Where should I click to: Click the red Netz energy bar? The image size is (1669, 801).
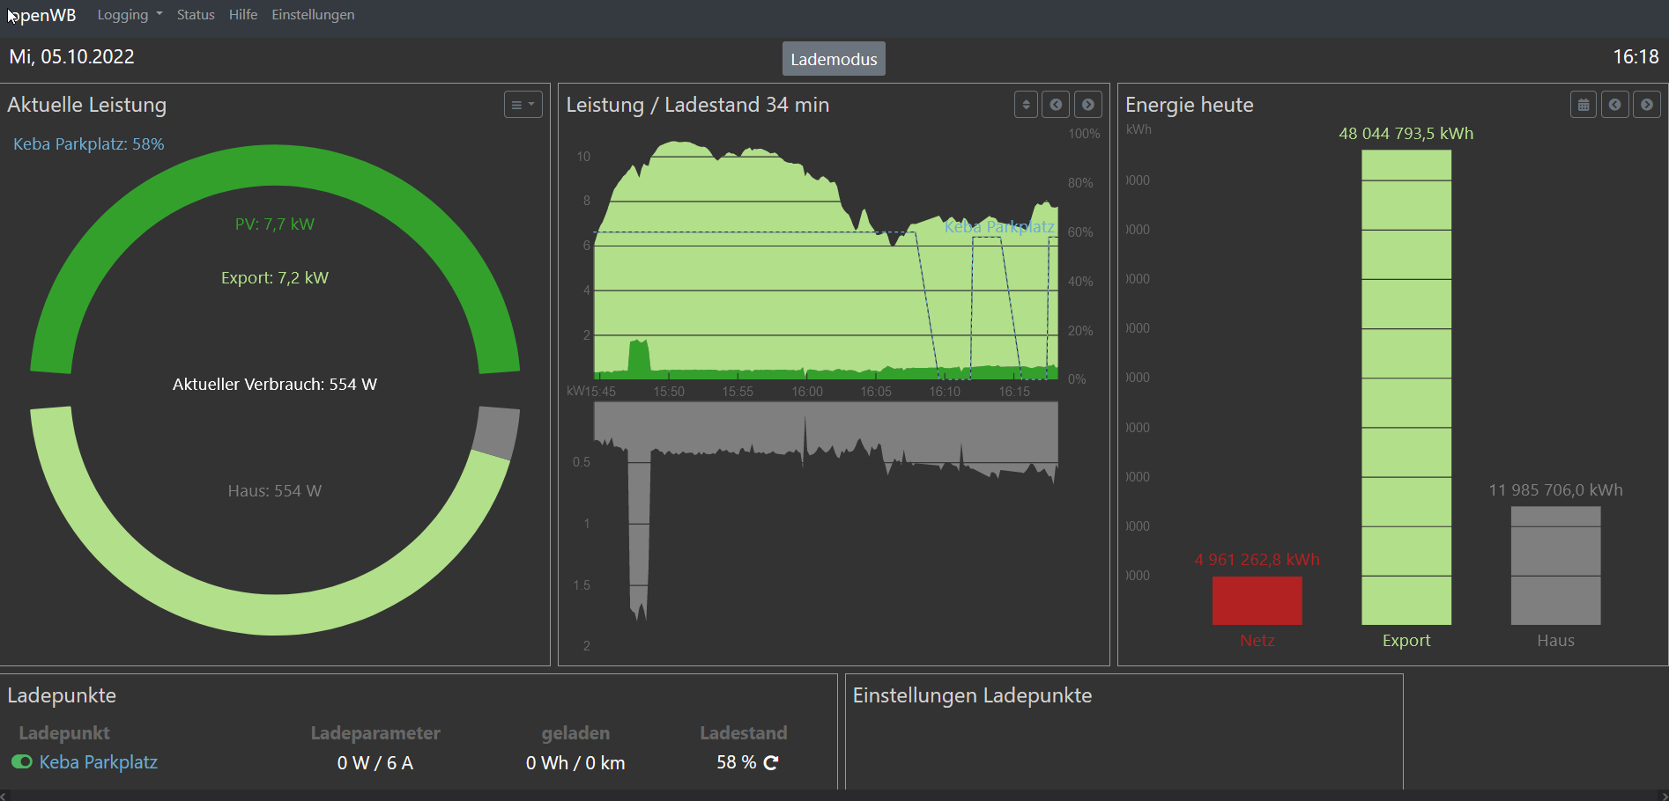click(x=1257, y=600)
